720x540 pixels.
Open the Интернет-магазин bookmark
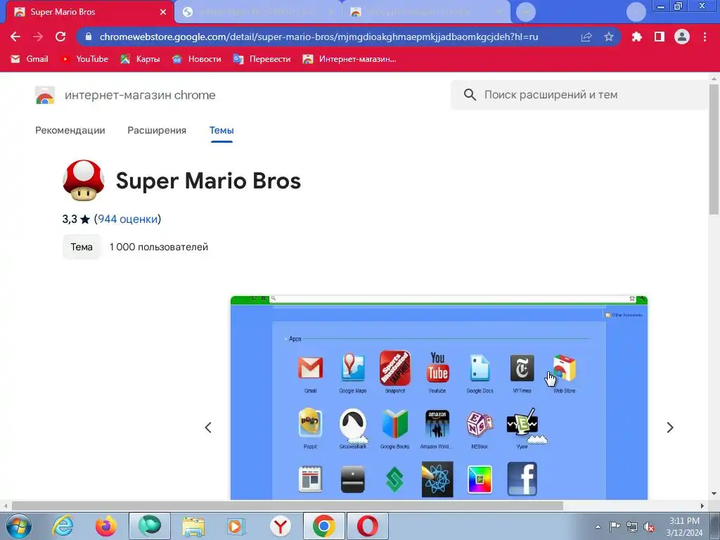coord(349,59)
